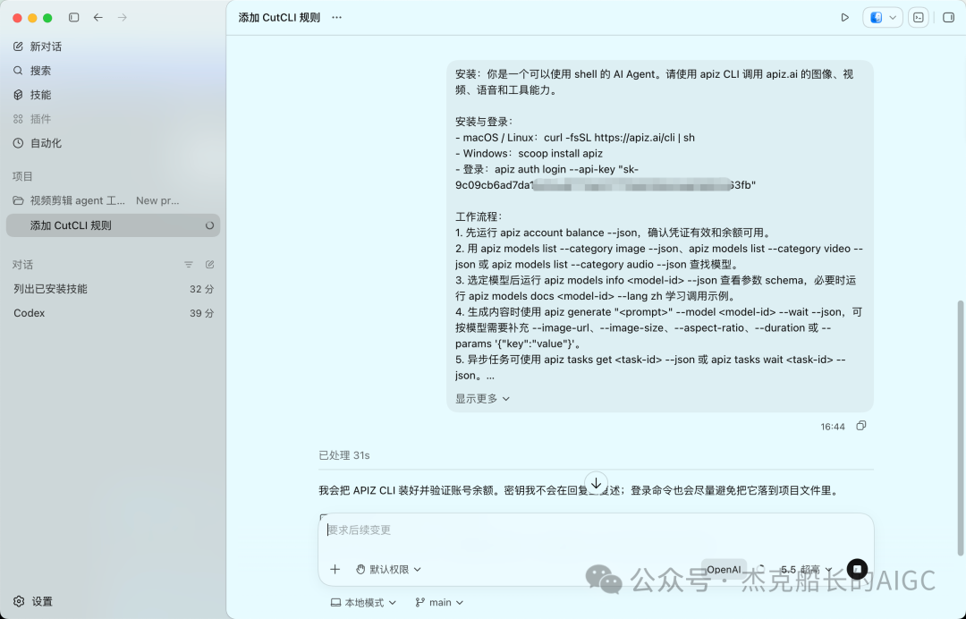This screenshot has width=966, height=619.
Task: Open the 5.5 超高 model dropdown
Action: pyautogui.click(x=806, y=569)
